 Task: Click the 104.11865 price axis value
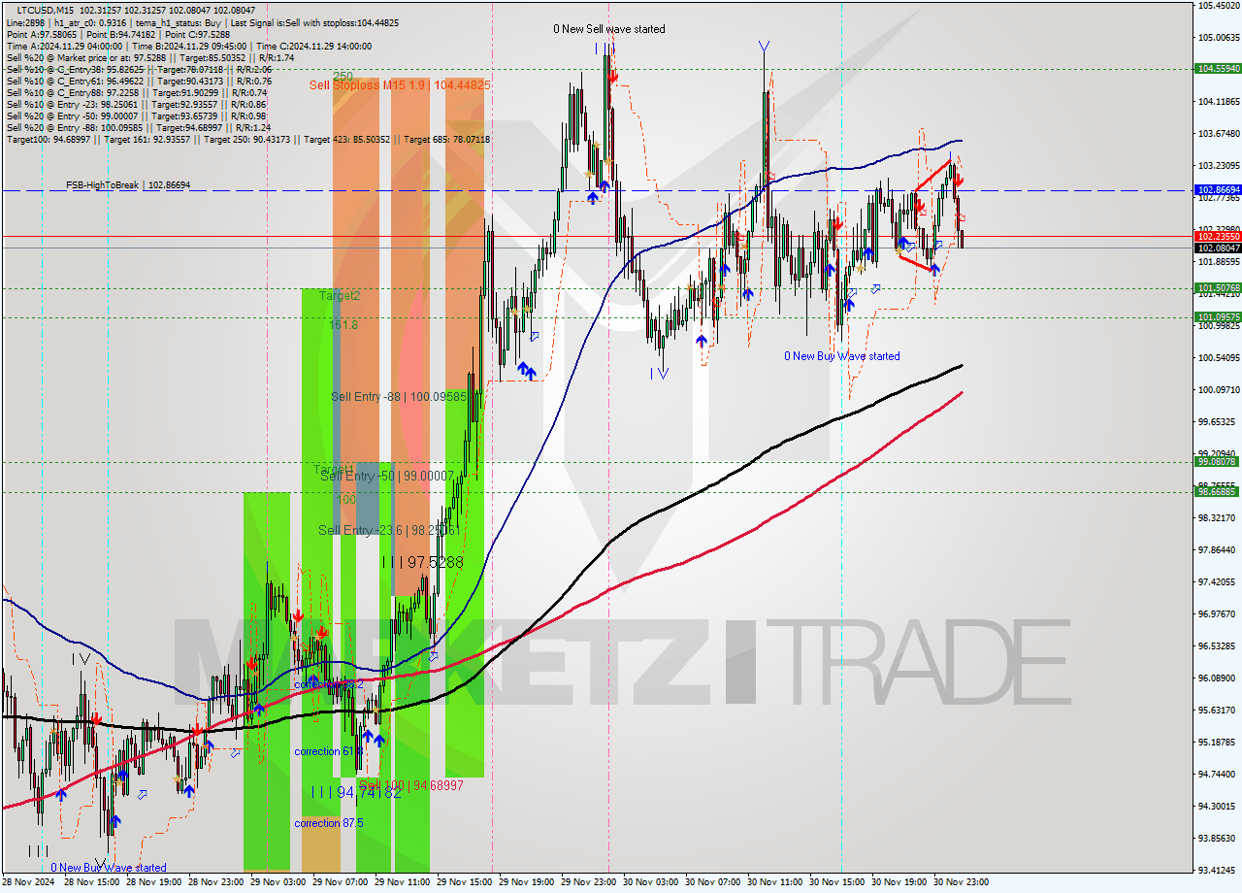(1219, 101)
